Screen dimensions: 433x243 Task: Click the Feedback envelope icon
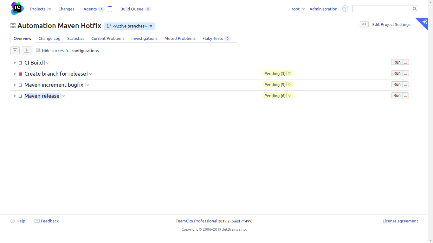[x=37, y=221]
